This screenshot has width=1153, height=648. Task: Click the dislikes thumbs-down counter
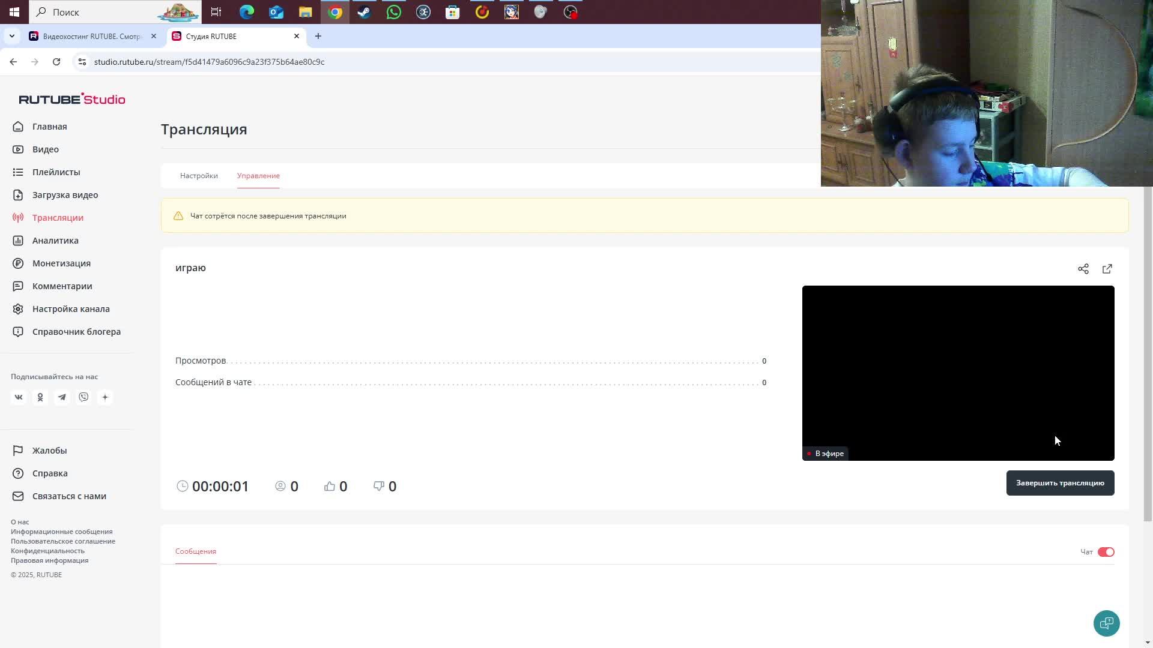click(385, 487)
